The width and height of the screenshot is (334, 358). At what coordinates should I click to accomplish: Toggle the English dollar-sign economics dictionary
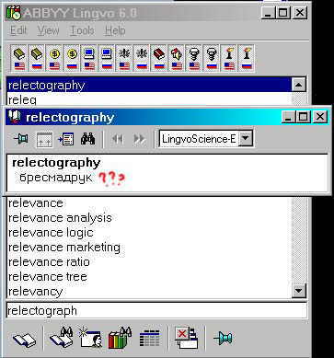54,58
